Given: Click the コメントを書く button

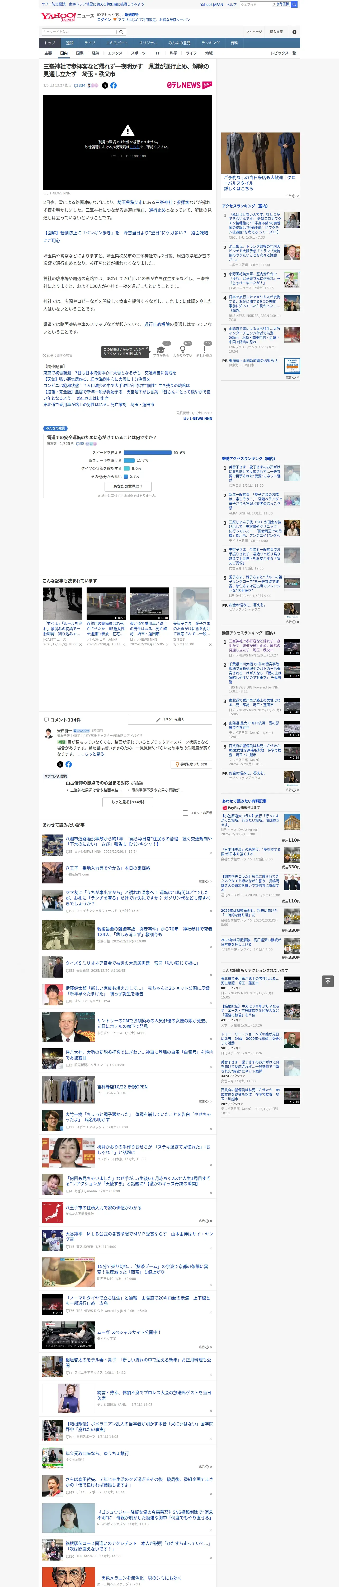Looking at the screenshot, I should point(170,719).
